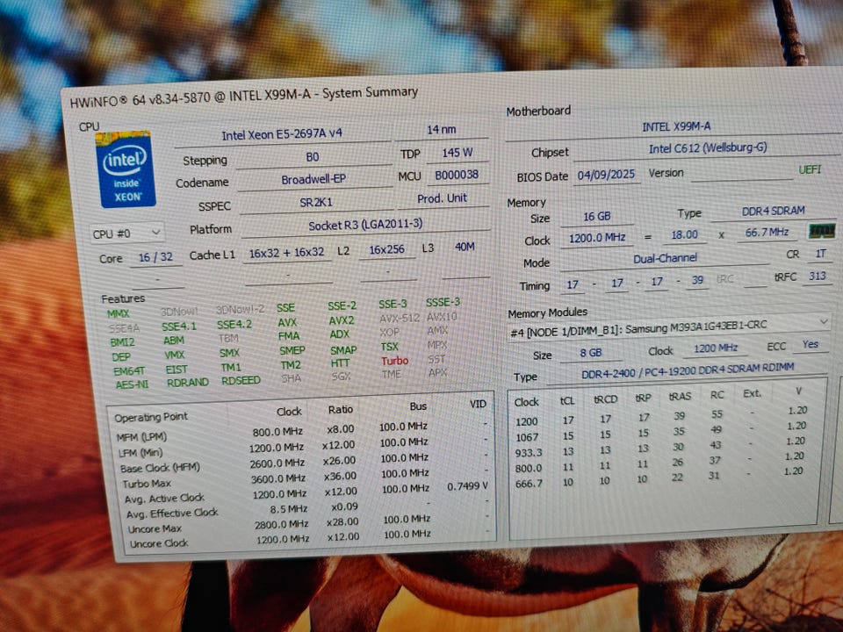Click the AVX2 feature flag
The image size is (843, 632).
pos(342,320)
